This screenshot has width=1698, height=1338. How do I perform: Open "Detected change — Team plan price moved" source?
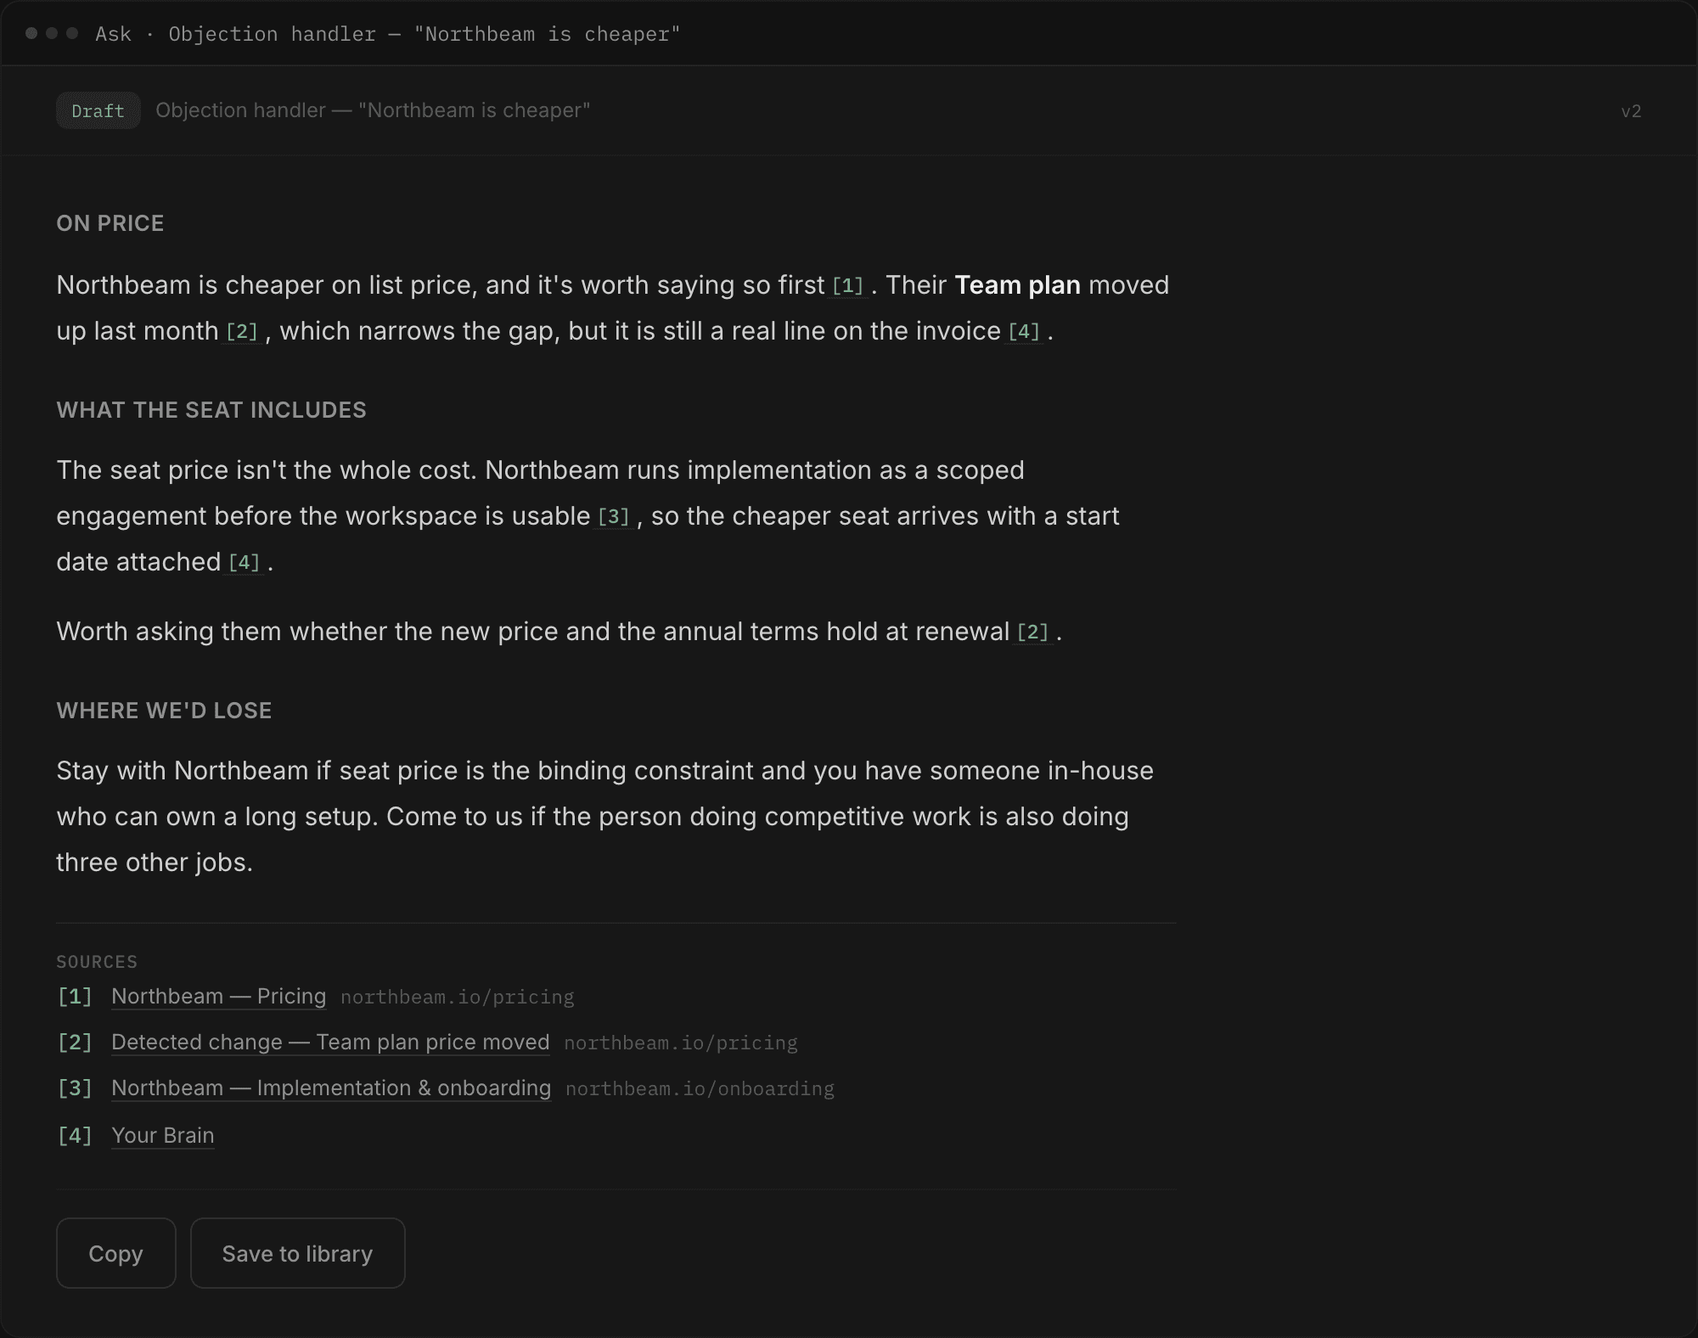pyautogui.click(x=330, y=1042)
